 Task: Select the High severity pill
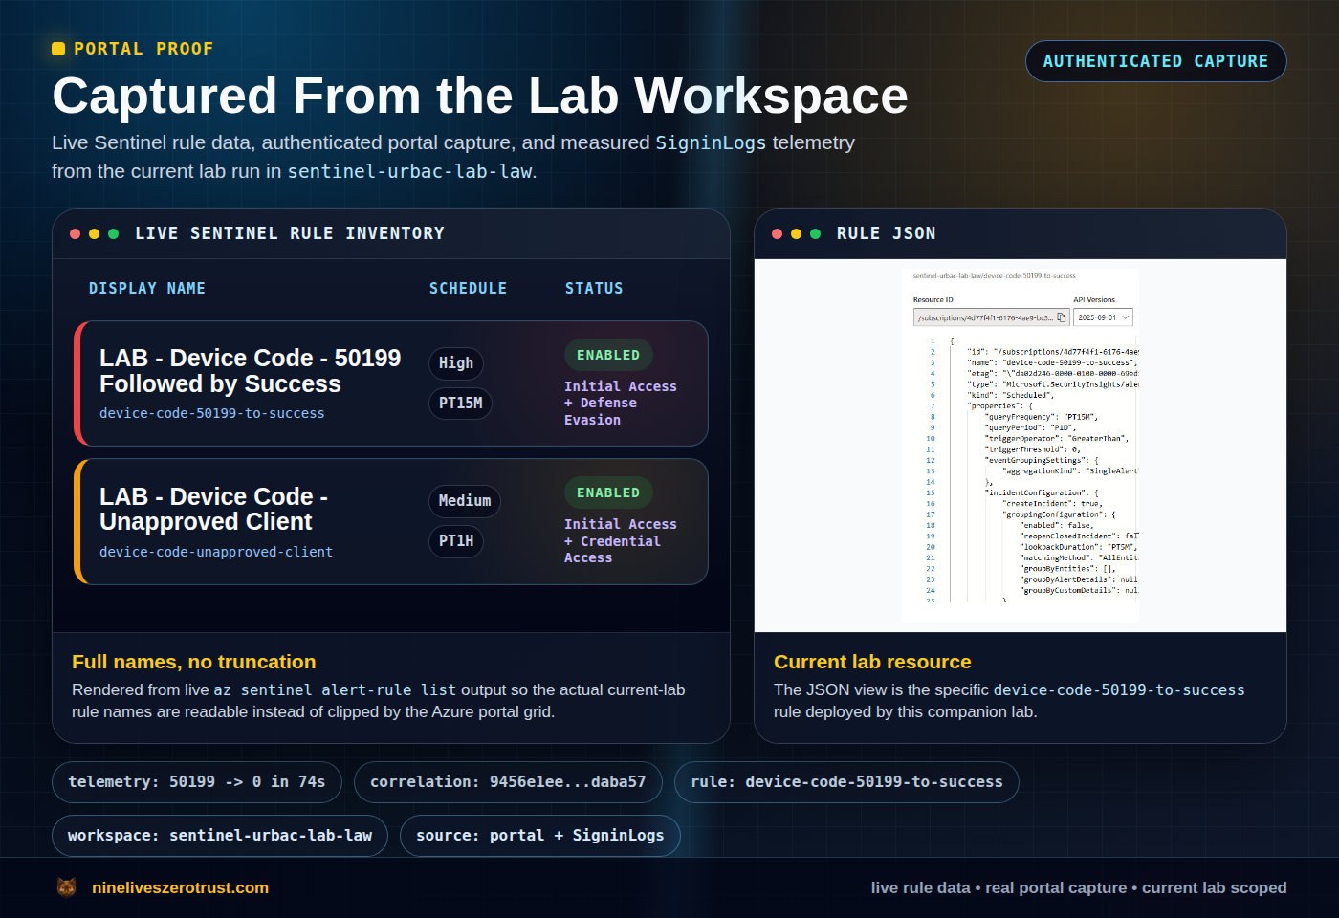455,363
